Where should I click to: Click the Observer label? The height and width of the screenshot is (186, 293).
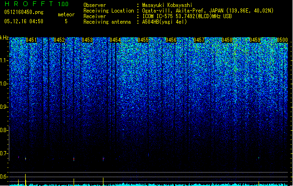pos(95,5)
